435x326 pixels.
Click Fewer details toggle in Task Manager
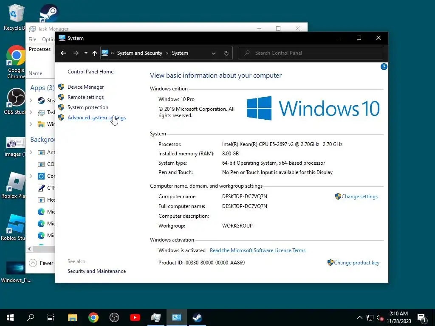tap(42, 263)
